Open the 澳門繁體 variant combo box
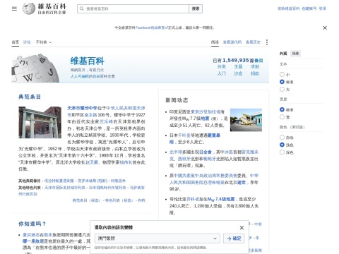 coord(157,238)
